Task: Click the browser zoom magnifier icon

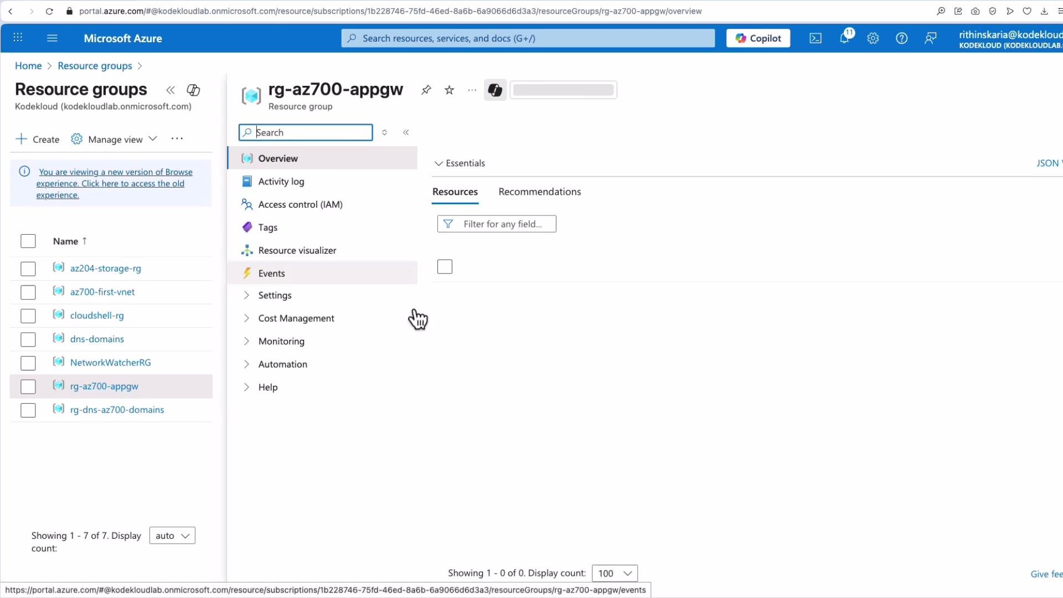Action: pos(941,11)
